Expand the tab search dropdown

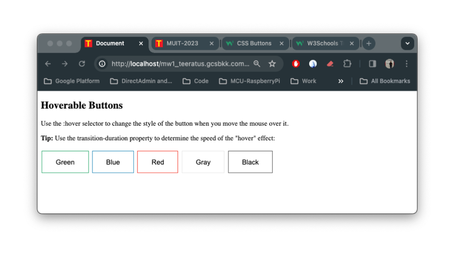(407, 43)
